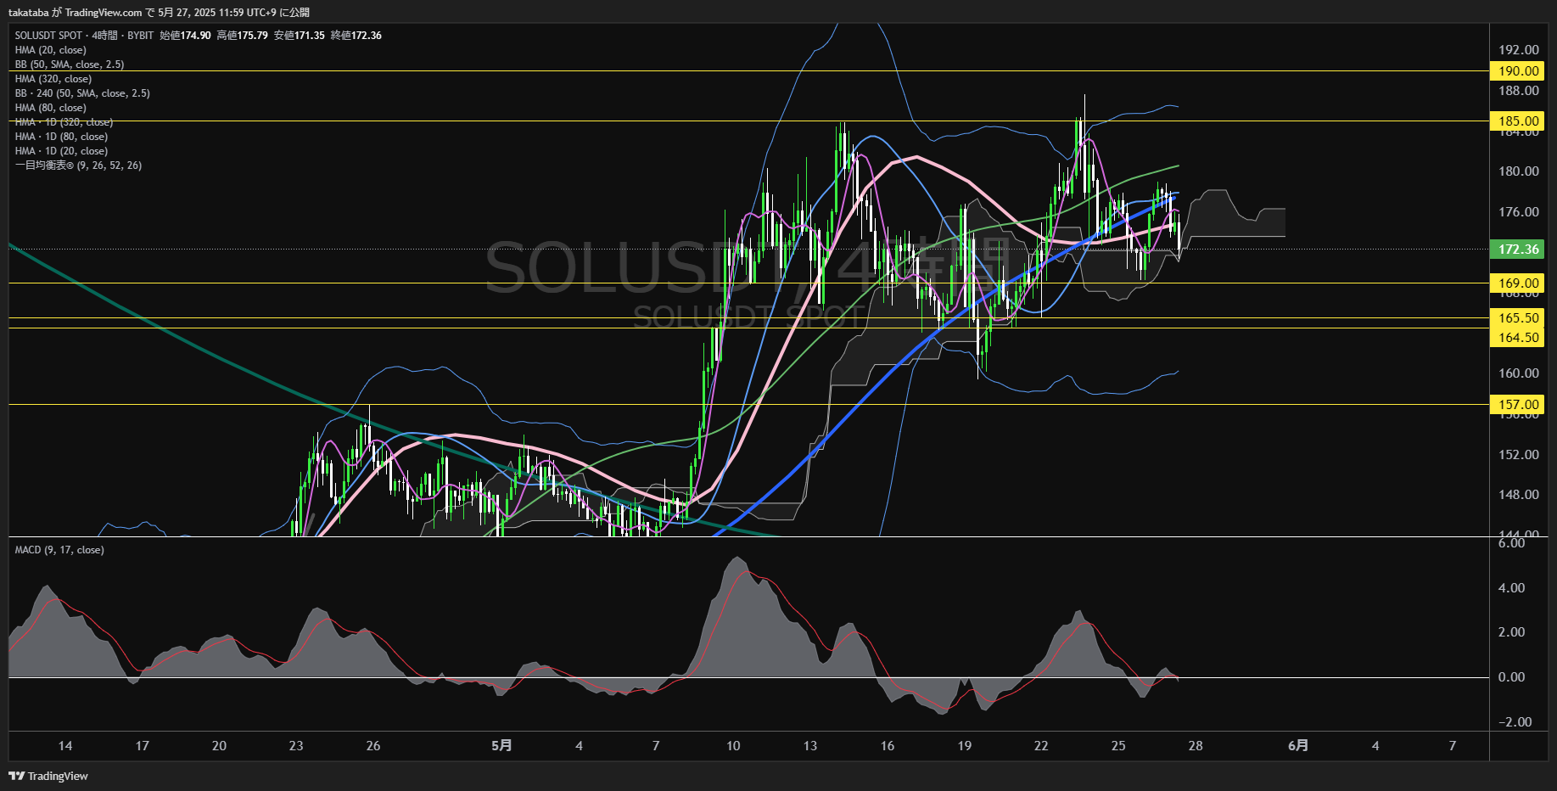1557x791 pixels.
Task: Click the green 172.36 current price label
Action: [1517, 250]
